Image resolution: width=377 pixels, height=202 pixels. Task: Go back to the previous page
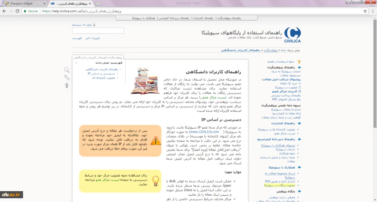pyautogui.click(x=4, y=11)
